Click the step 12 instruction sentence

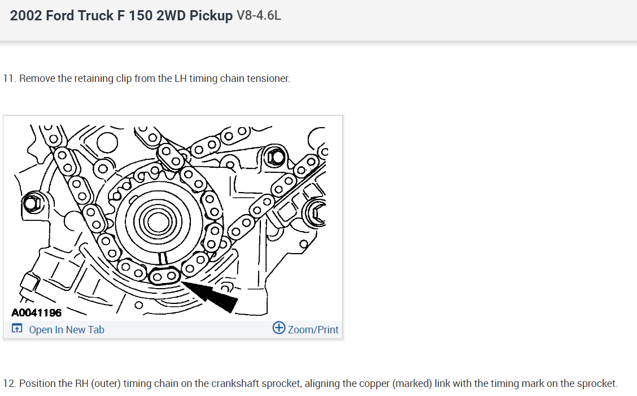coord(310,384)
